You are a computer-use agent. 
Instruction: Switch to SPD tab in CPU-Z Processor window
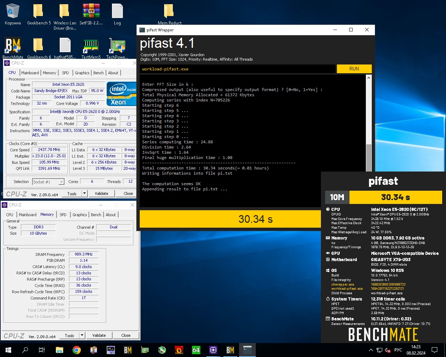point(66,73)
